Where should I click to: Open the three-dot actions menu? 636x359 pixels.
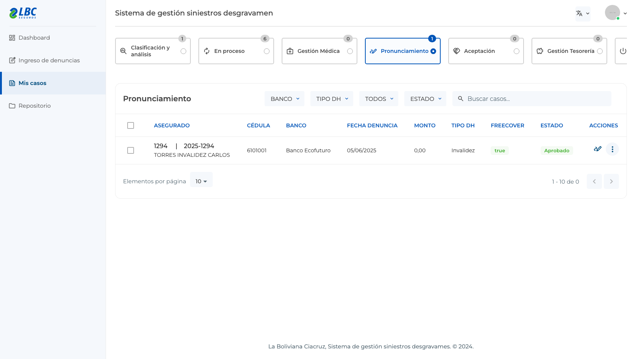point(612,149)
